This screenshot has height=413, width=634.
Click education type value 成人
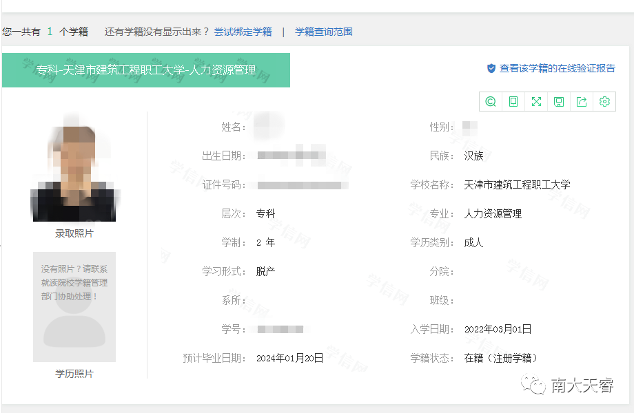tap(473, 242)
